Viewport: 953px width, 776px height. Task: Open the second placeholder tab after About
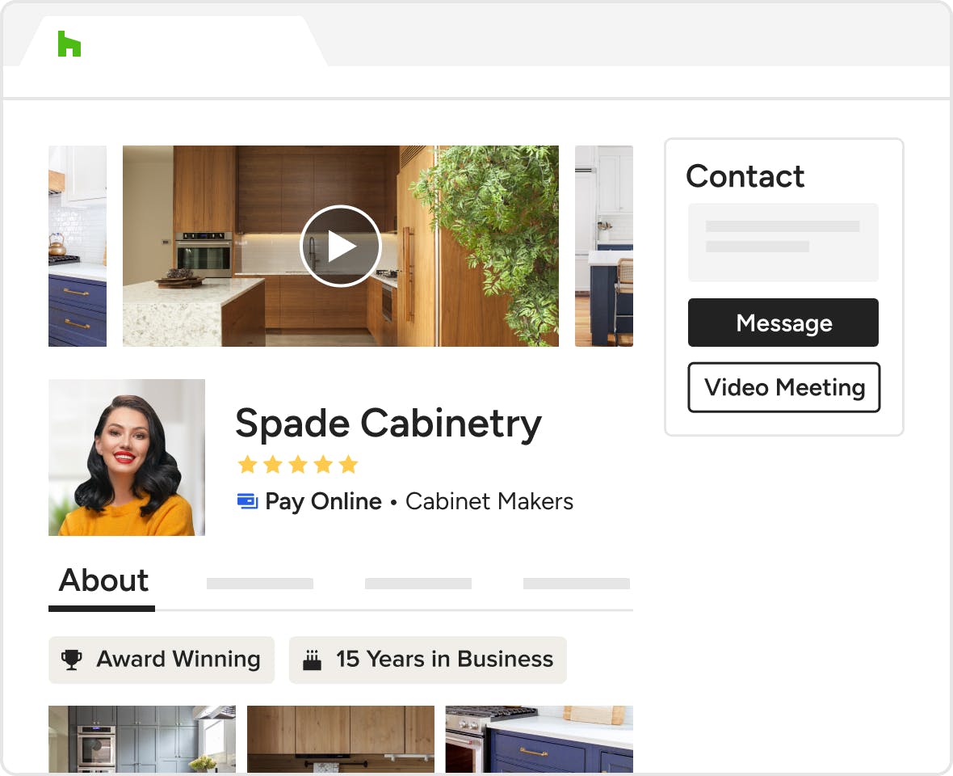tap(259, 583)
